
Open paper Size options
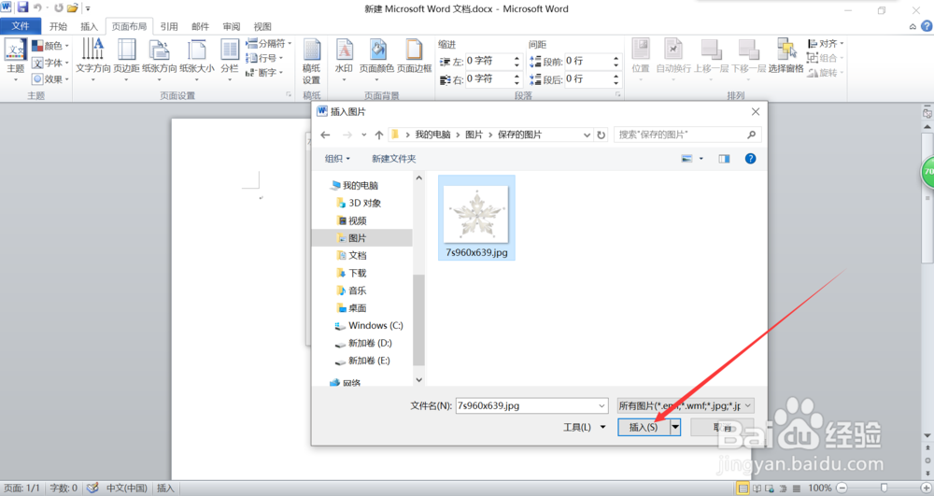(x=196, y=60)
